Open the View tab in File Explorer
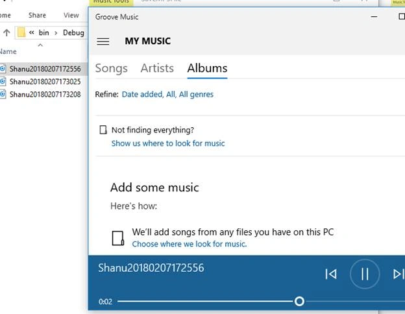The height and width of the screenshot is (314, 405). [x=71, y=15]
